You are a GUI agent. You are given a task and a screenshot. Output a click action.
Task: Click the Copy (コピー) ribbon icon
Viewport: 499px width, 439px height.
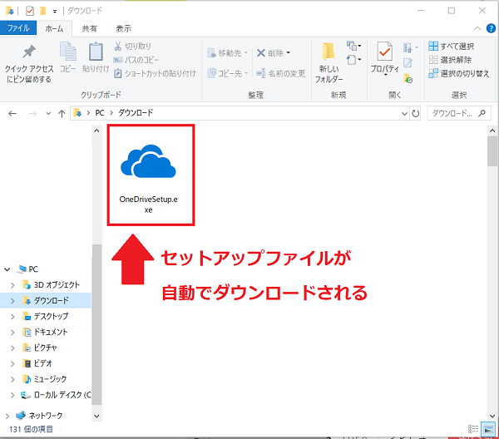(x=68, y=52)
